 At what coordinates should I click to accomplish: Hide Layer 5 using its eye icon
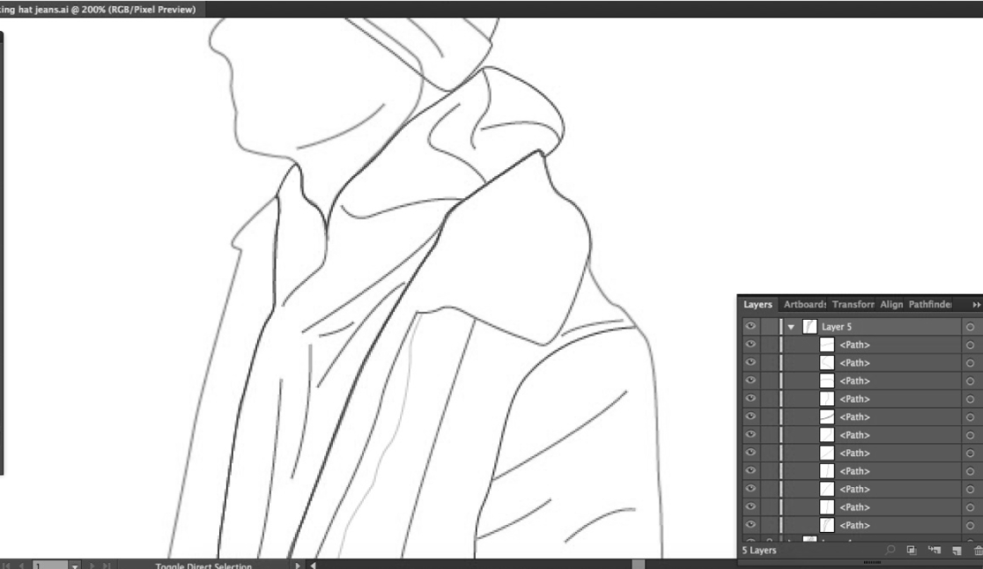pos(750,327)
